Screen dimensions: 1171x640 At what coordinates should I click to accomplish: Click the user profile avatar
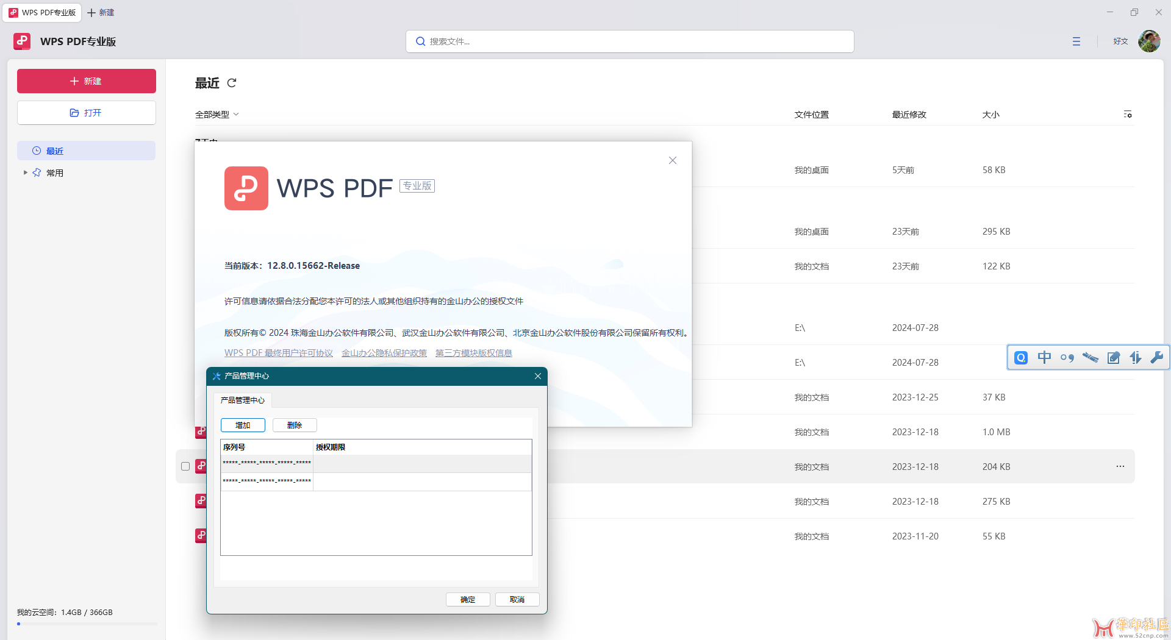(1149, 41)
